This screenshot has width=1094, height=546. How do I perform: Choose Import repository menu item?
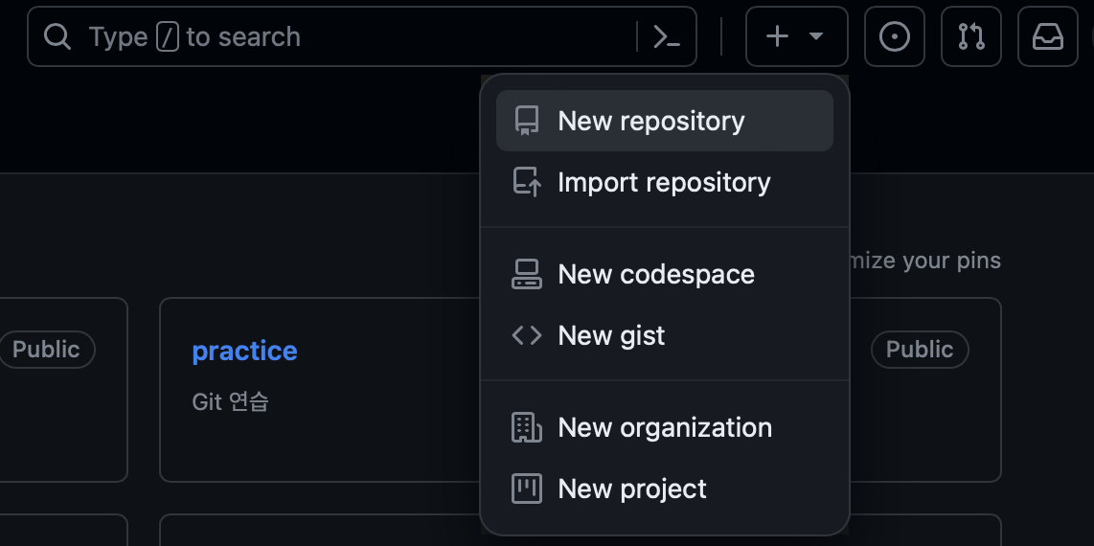(x=664, y=182)
